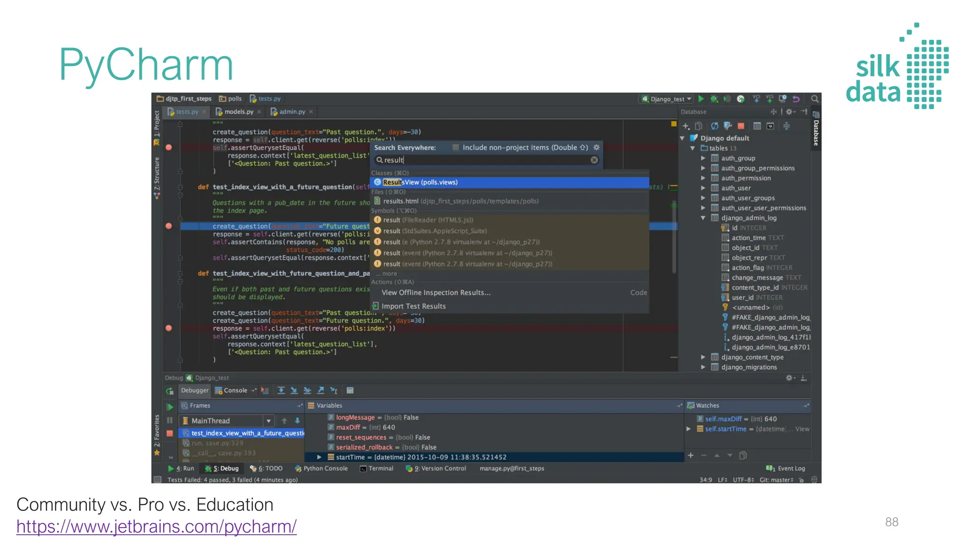The height and width of the screenshot is (547, 973).
Task: Open Django_test run configuration dropdown
Action: [x=667, y=99]
